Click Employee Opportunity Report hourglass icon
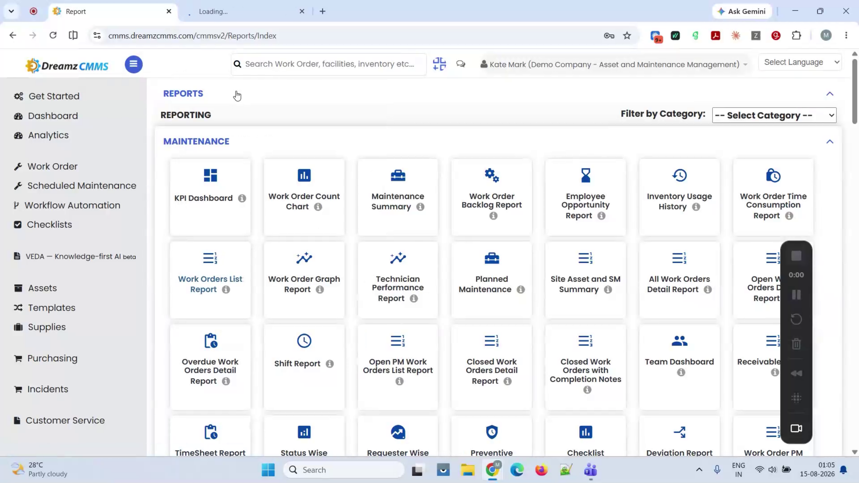 point(586,175)
